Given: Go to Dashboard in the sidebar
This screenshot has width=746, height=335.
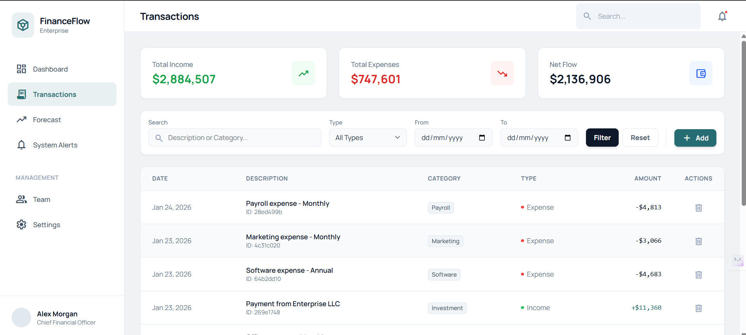Looking at the screenshot, I should pyautogui.click(x=62, y=69).
